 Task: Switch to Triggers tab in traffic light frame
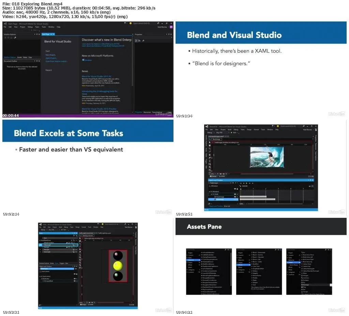point(62,264)
